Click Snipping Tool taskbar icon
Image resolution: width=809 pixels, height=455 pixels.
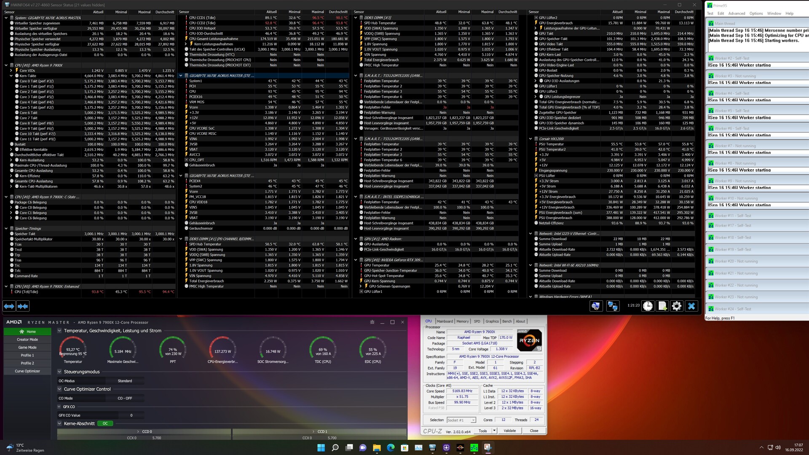point(488,447)
